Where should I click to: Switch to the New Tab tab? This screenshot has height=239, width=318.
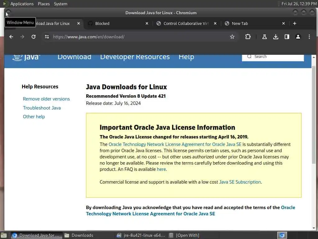(x=255, y=23)
